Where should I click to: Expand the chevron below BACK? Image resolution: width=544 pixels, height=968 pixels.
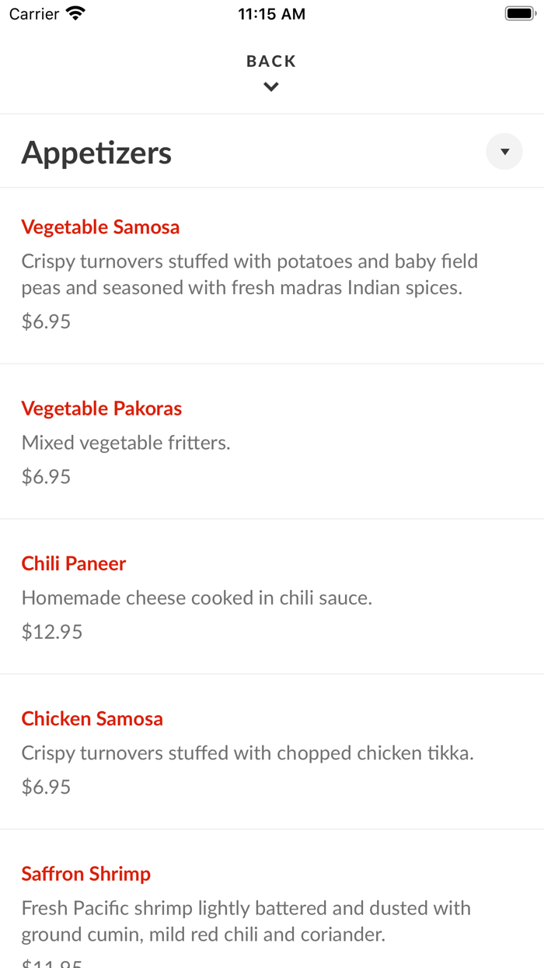270,86
